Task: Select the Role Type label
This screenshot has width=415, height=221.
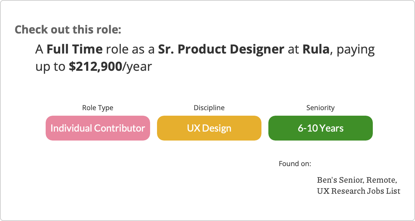Action: pos(98,108)
